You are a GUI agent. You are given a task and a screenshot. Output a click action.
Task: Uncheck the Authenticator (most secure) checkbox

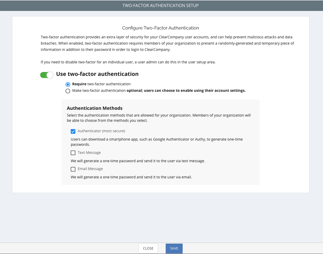click(x=73, y=131)
